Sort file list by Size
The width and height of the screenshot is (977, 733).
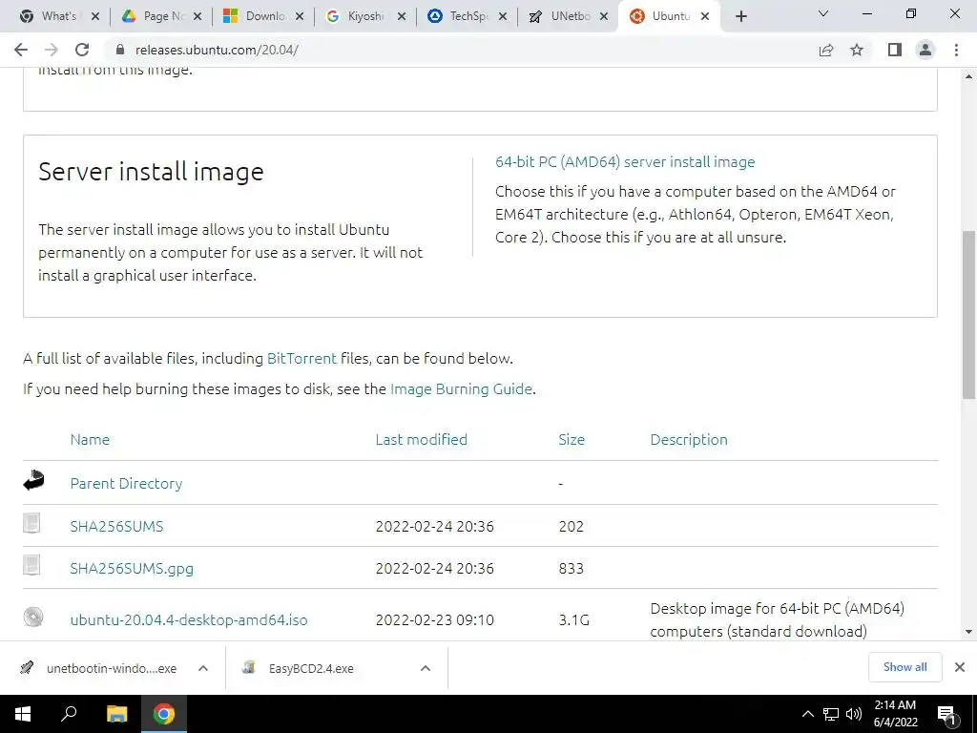(x=572, y=439)
